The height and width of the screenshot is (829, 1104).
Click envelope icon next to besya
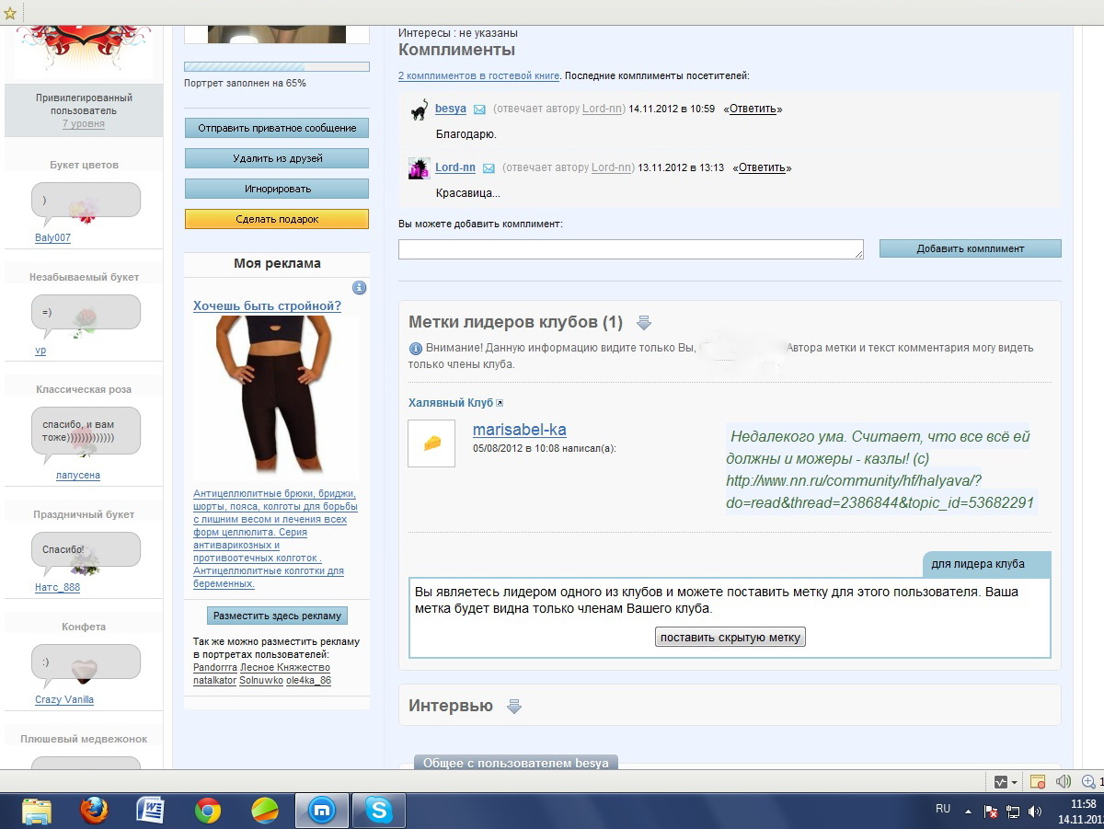coord(479,109)
